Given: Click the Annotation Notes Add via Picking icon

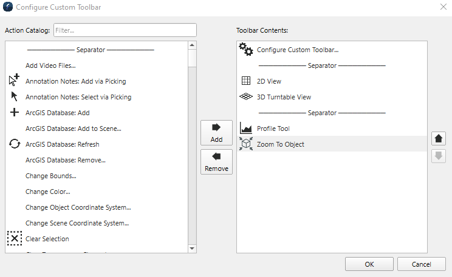Looking at the screenshot, I should tap(15, 81).
